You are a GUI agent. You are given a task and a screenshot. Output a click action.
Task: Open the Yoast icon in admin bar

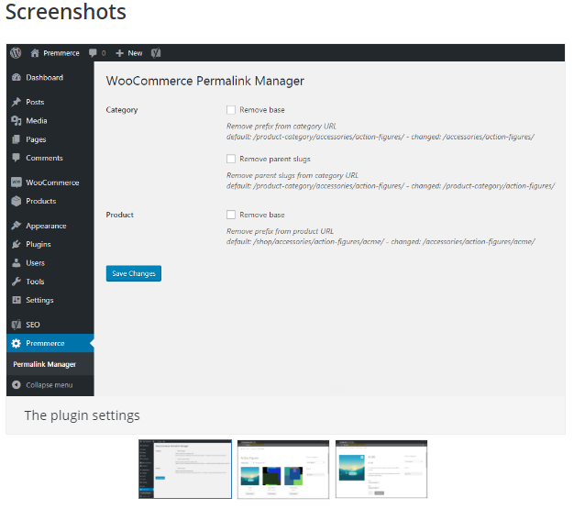[x=156, y=53]
